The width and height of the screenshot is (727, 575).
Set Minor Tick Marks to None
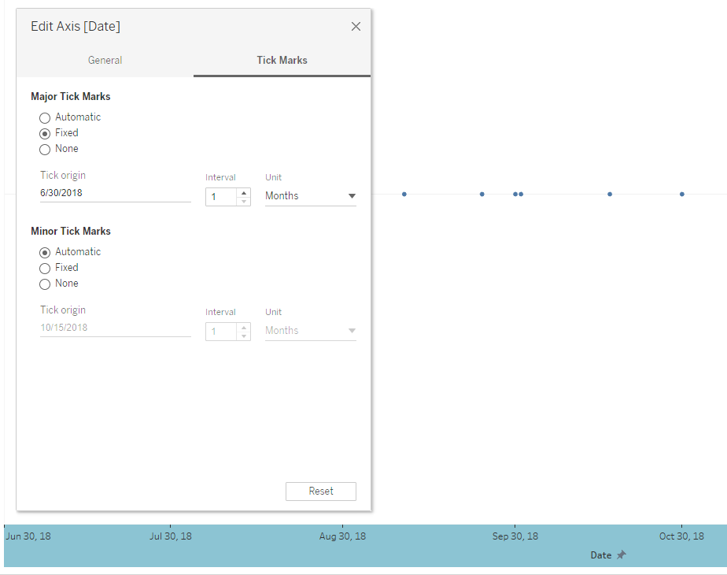tap(45, 284)
